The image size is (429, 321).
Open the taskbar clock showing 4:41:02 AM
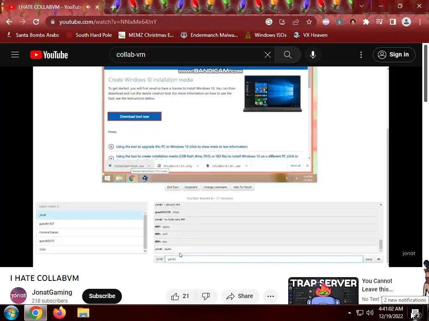point(391,313)
